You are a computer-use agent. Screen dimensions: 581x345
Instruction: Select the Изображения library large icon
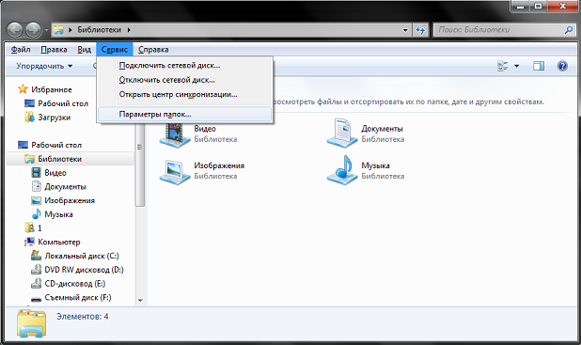175,173
